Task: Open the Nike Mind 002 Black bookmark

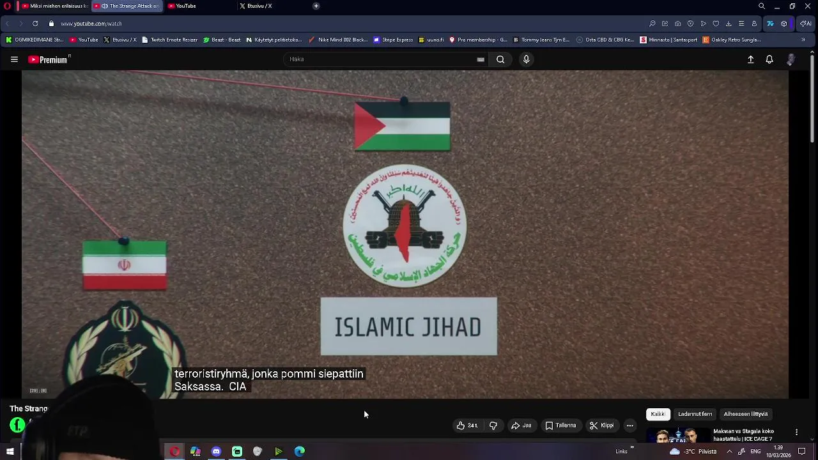Action: coord(338,40)
